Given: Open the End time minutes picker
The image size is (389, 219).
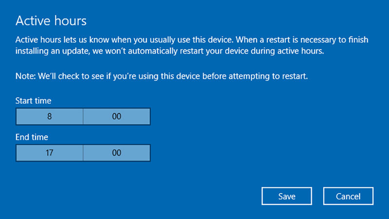Looking at the screenshot, I should click(117, 153).
